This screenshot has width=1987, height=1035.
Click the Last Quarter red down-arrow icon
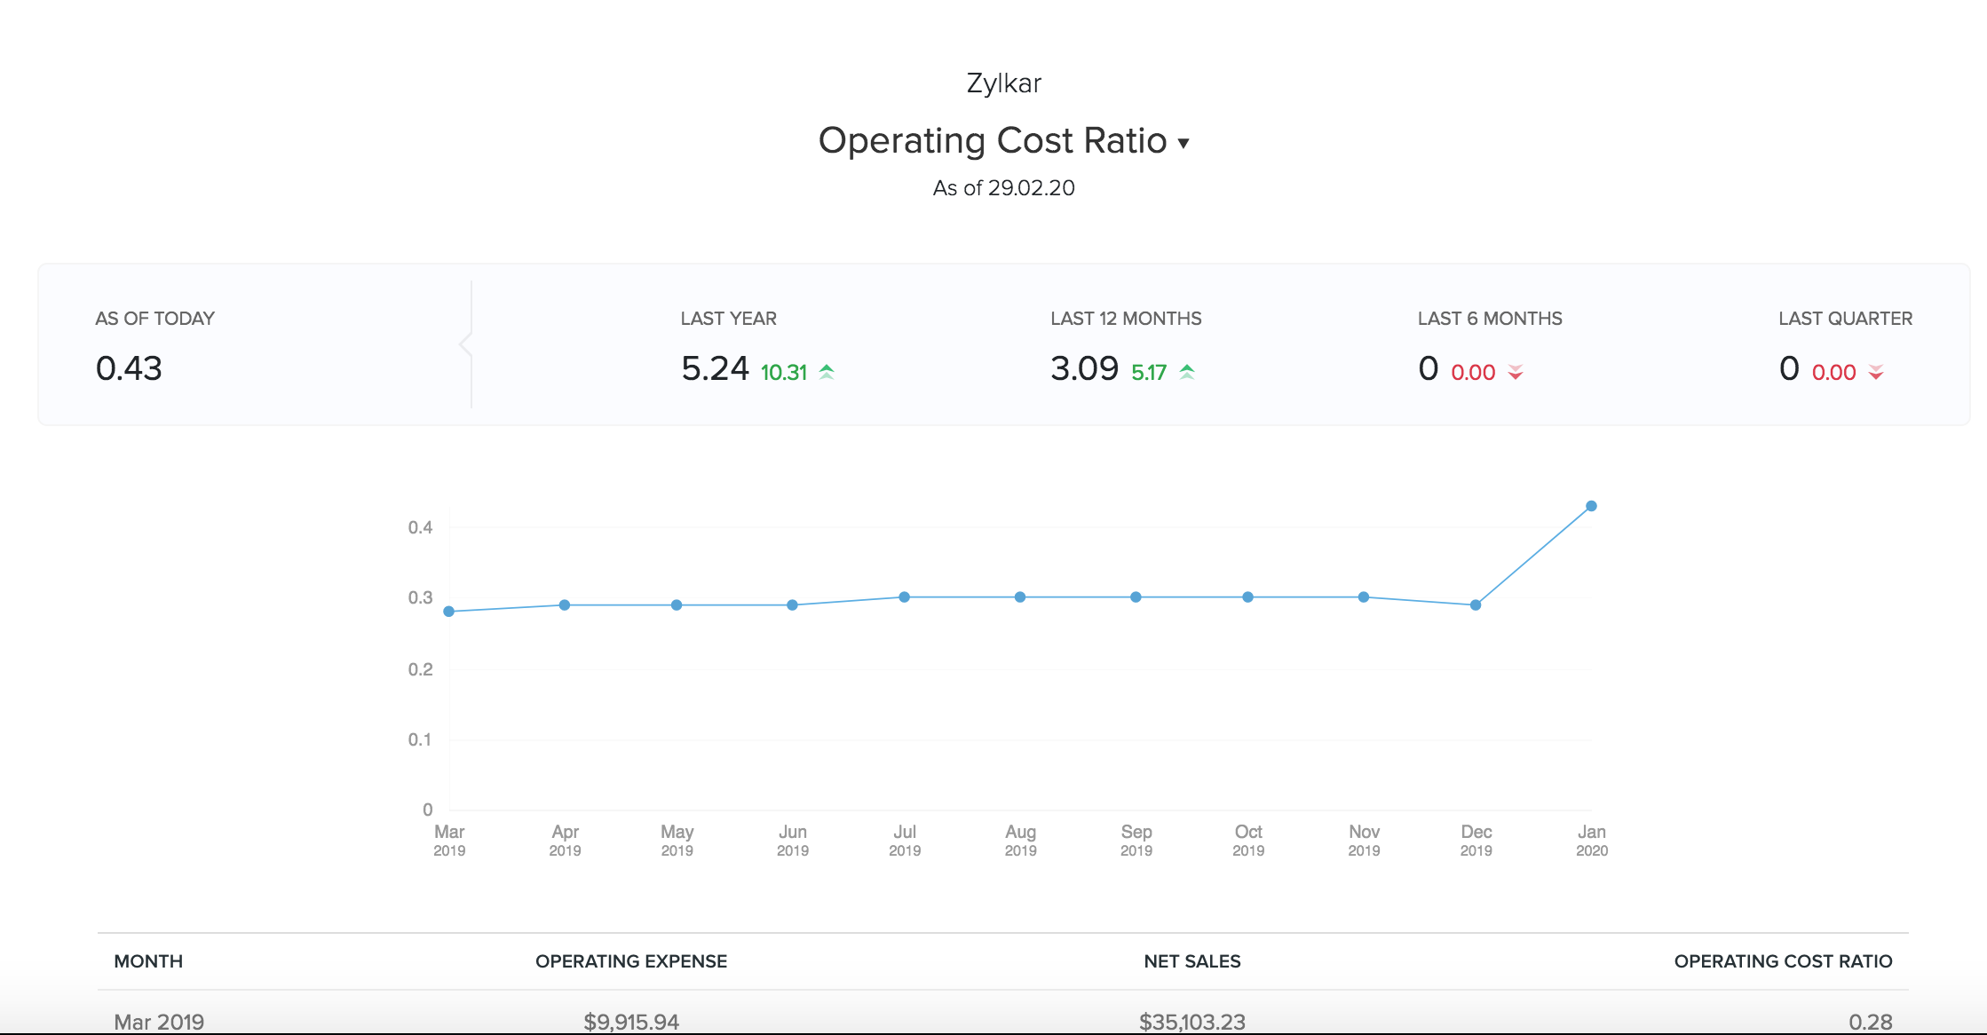click(x=1876, y=372)
